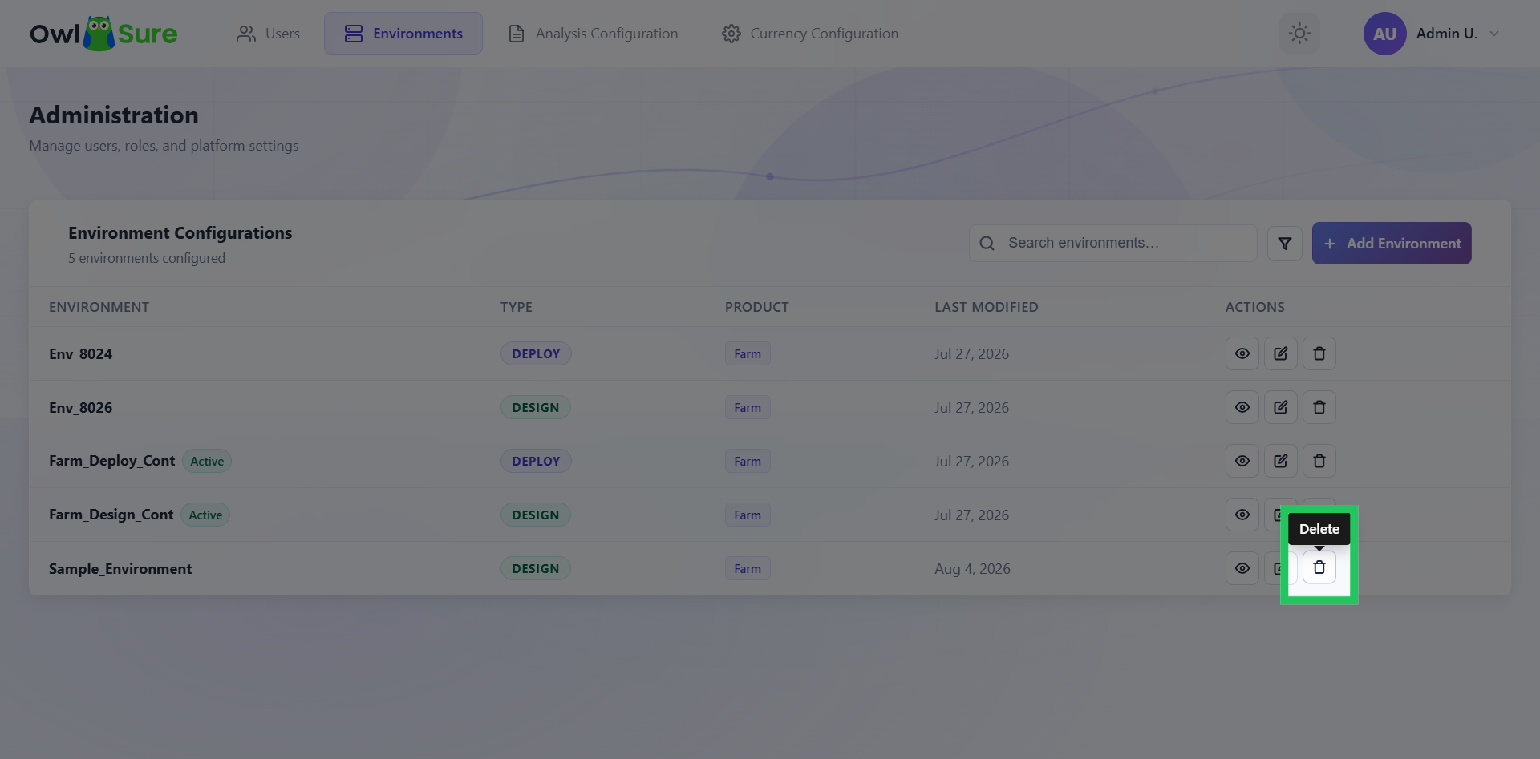1540x759 pixels.
Task: Edit the Farm_Deploy_Cont environment
Action: pyautogui.click(x=1280, y=461)
